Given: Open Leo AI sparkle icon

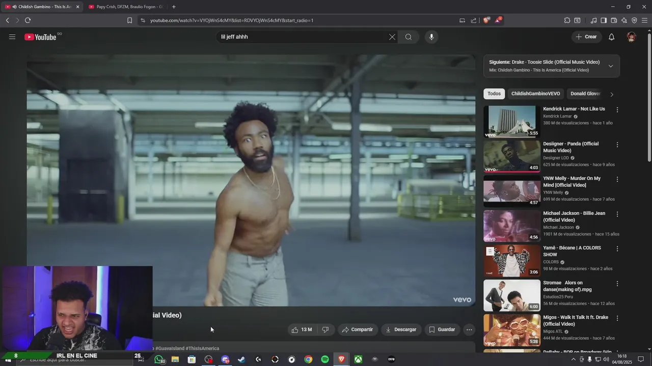Looking at the screenshot, I should 624,20.
